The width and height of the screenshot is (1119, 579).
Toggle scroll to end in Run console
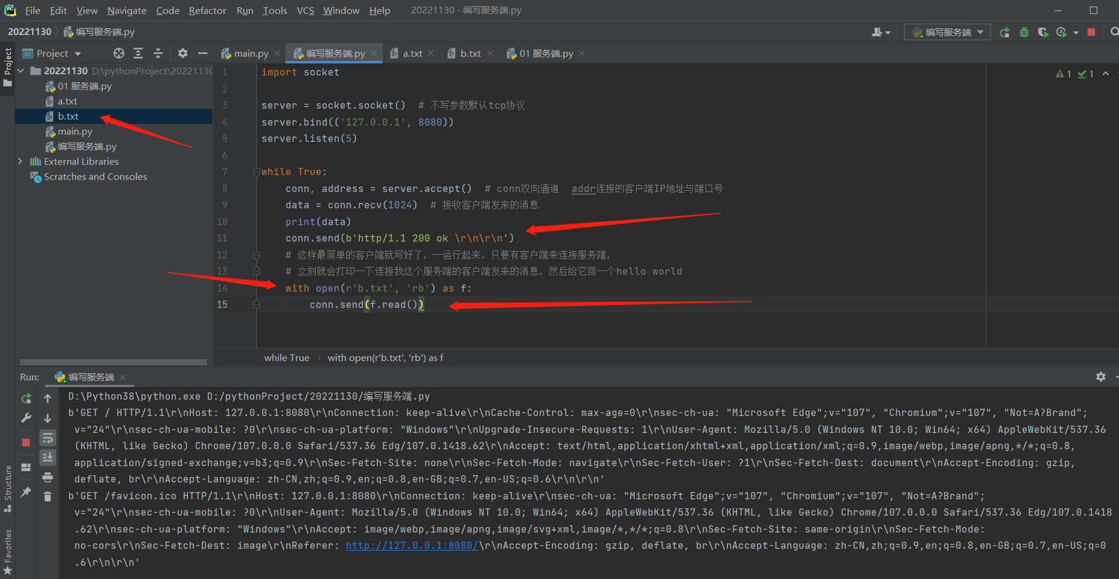[x=48, y=457]
